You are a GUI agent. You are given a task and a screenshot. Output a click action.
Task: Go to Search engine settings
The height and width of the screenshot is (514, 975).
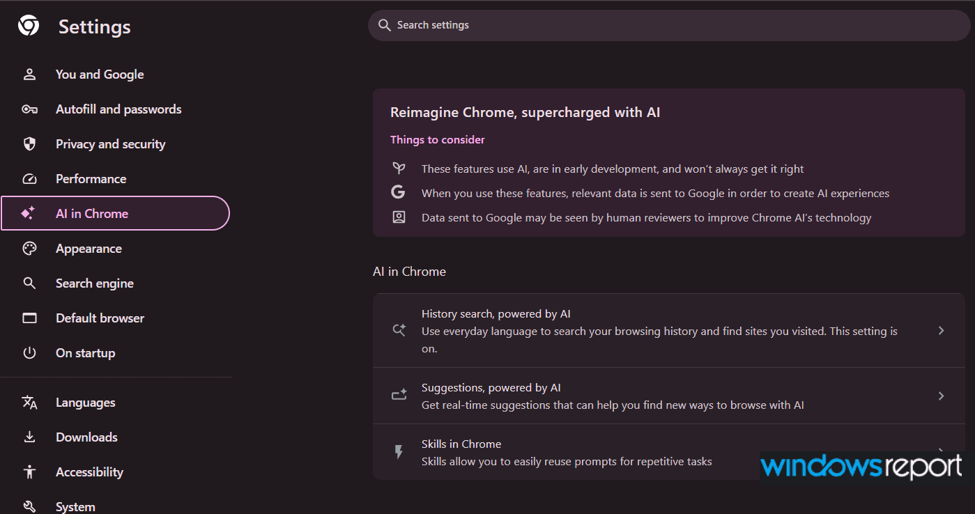115,283
